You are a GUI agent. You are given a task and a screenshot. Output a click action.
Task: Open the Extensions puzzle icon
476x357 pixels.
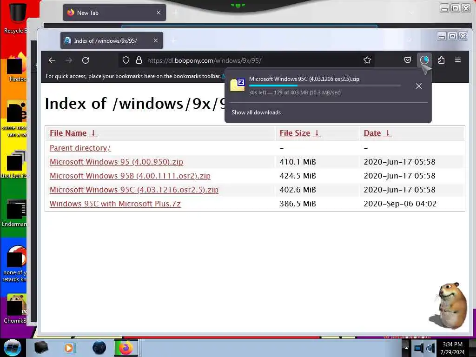(442, 60)
